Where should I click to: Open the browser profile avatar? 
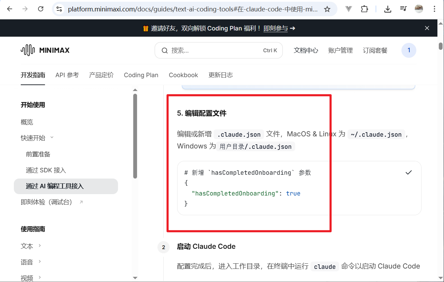[x=419, y=9]
